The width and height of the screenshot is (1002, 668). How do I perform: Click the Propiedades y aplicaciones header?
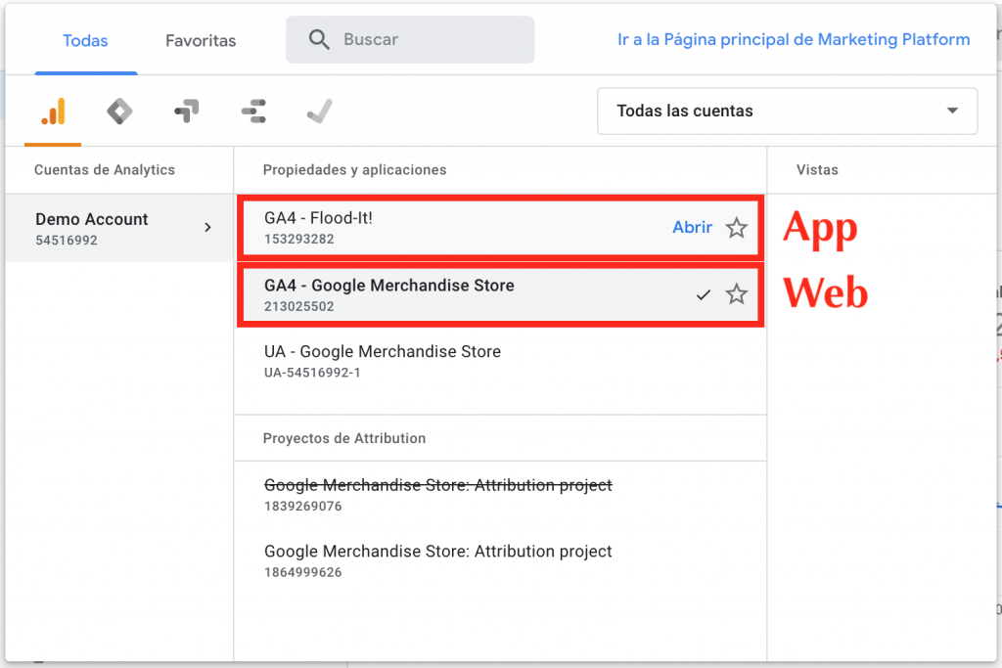click(354, 170)
